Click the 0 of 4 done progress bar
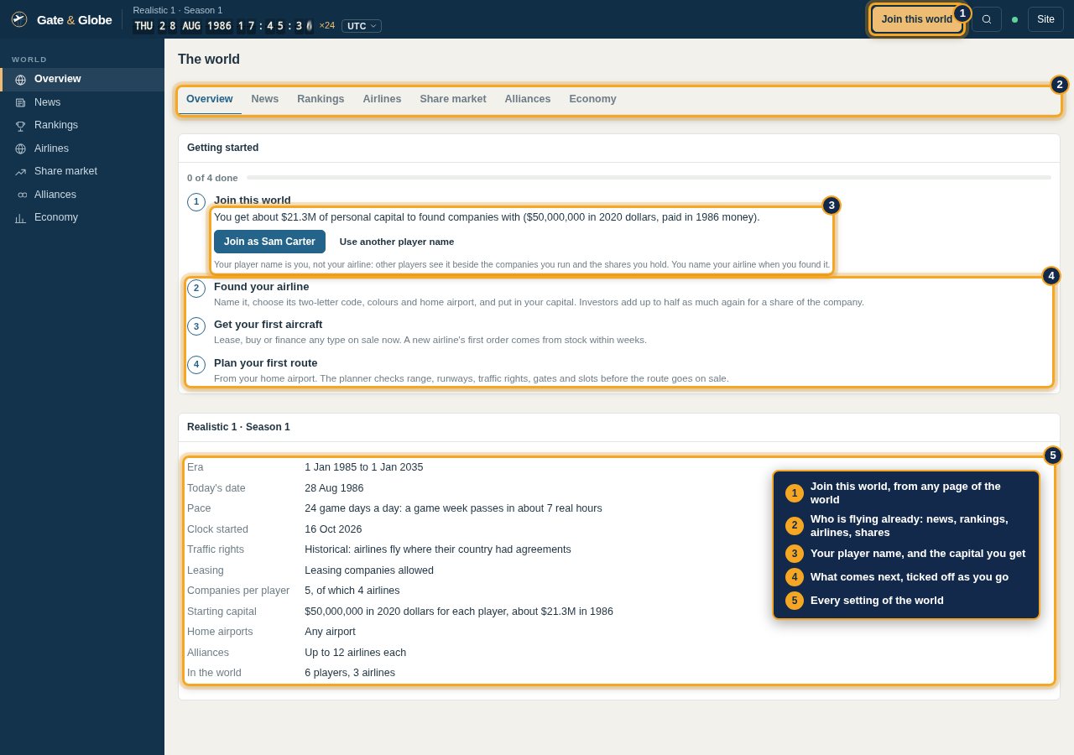1074x755 pixels. coord(649,178)
